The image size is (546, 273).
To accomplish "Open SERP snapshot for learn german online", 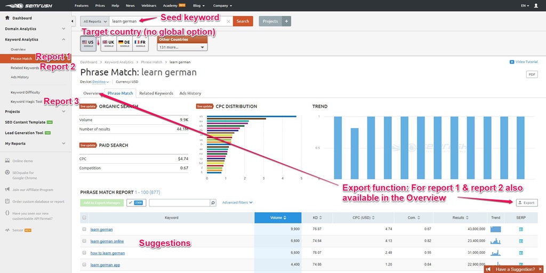I will pyautogui.click(x=521, y=241).
